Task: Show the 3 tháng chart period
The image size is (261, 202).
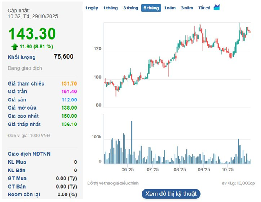Action: (130, 8)
